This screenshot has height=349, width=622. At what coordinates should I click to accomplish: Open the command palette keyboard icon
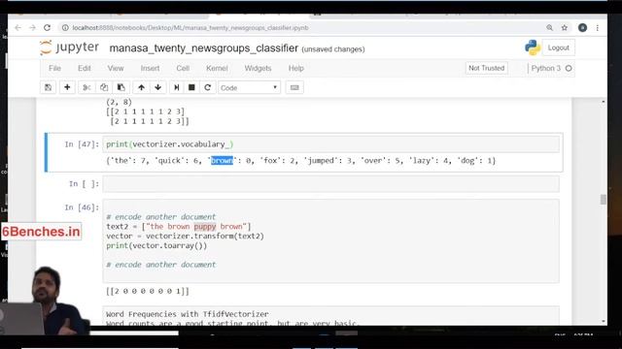click(x=294, y=87)
